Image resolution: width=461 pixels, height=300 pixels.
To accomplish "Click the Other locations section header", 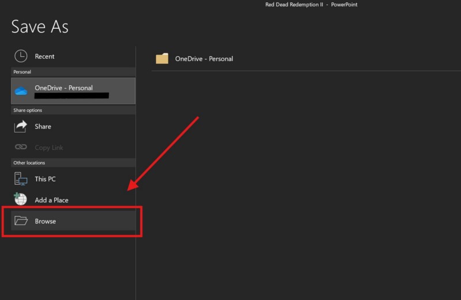I will [x=29, y=163].
